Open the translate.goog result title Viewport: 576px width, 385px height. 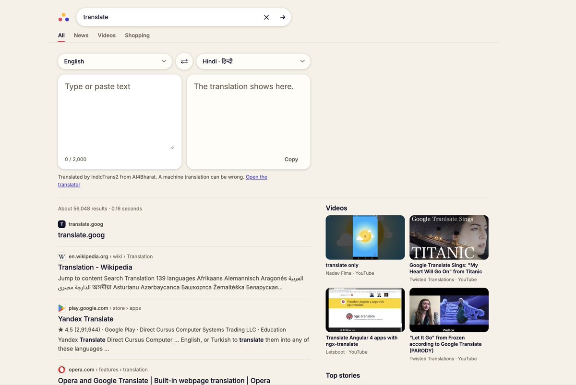pos(81,235)
